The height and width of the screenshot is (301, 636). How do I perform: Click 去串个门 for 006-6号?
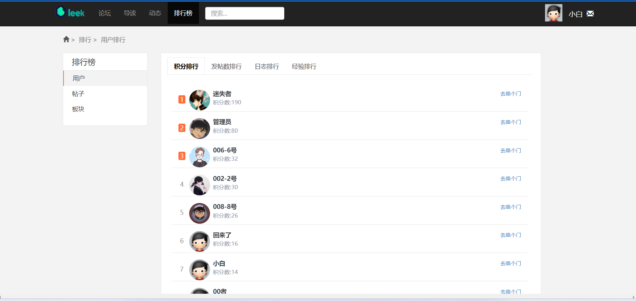511,151
